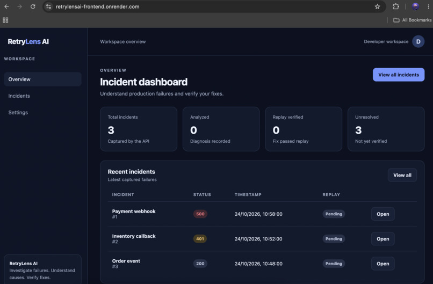
Task: Open the browser extensions puzzle icon
Action: 396,6
